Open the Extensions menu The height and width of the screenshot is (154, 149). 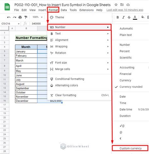coord(86,10)
